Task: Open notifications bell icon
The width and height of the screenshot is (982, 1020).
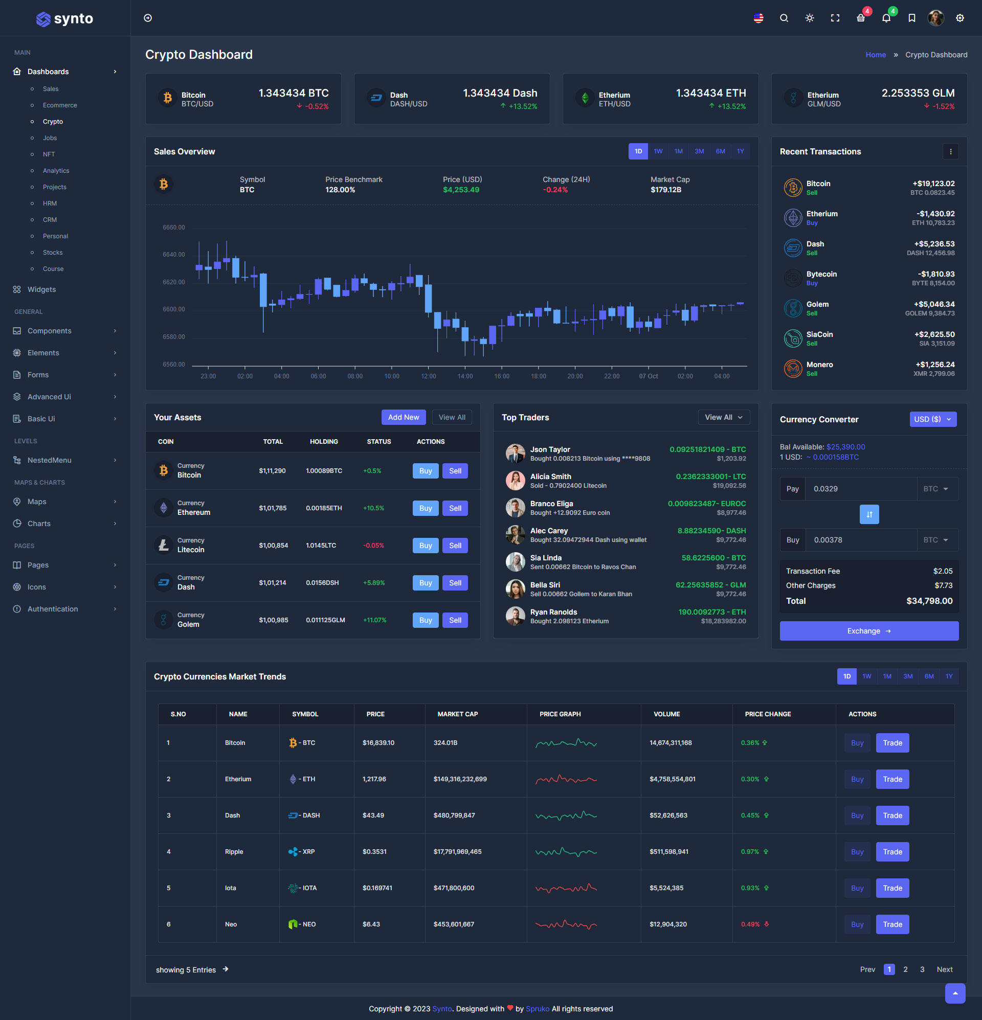Action: [886, 18]
